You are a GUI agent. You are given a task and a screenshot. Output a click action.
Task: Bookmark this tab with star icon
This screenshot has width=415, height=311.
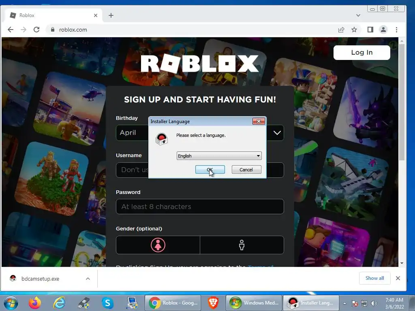(354, 30)
